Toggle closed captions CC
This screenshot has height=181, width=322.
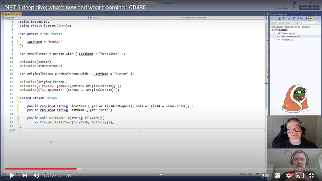click(x=277, y=175)
